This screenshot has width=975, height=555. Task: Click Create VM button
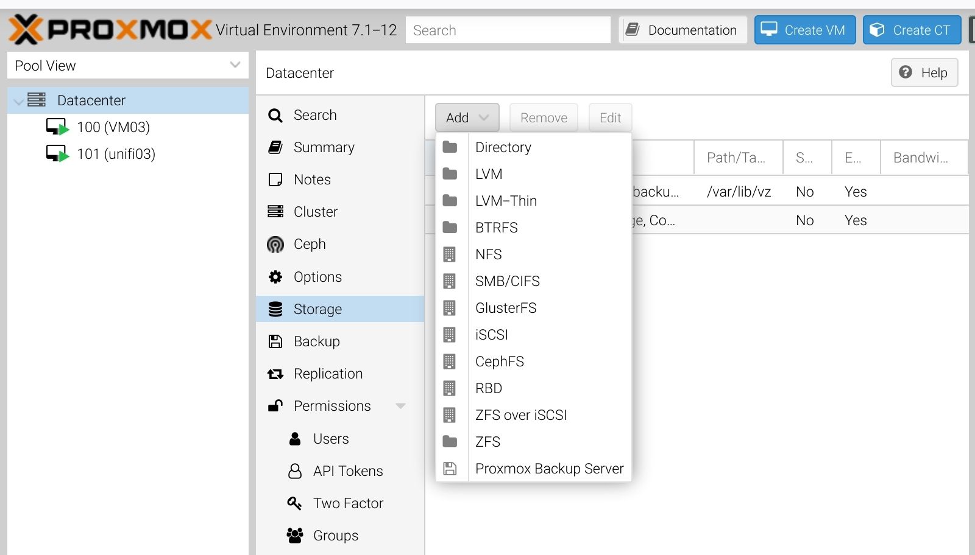pos(805,30)
